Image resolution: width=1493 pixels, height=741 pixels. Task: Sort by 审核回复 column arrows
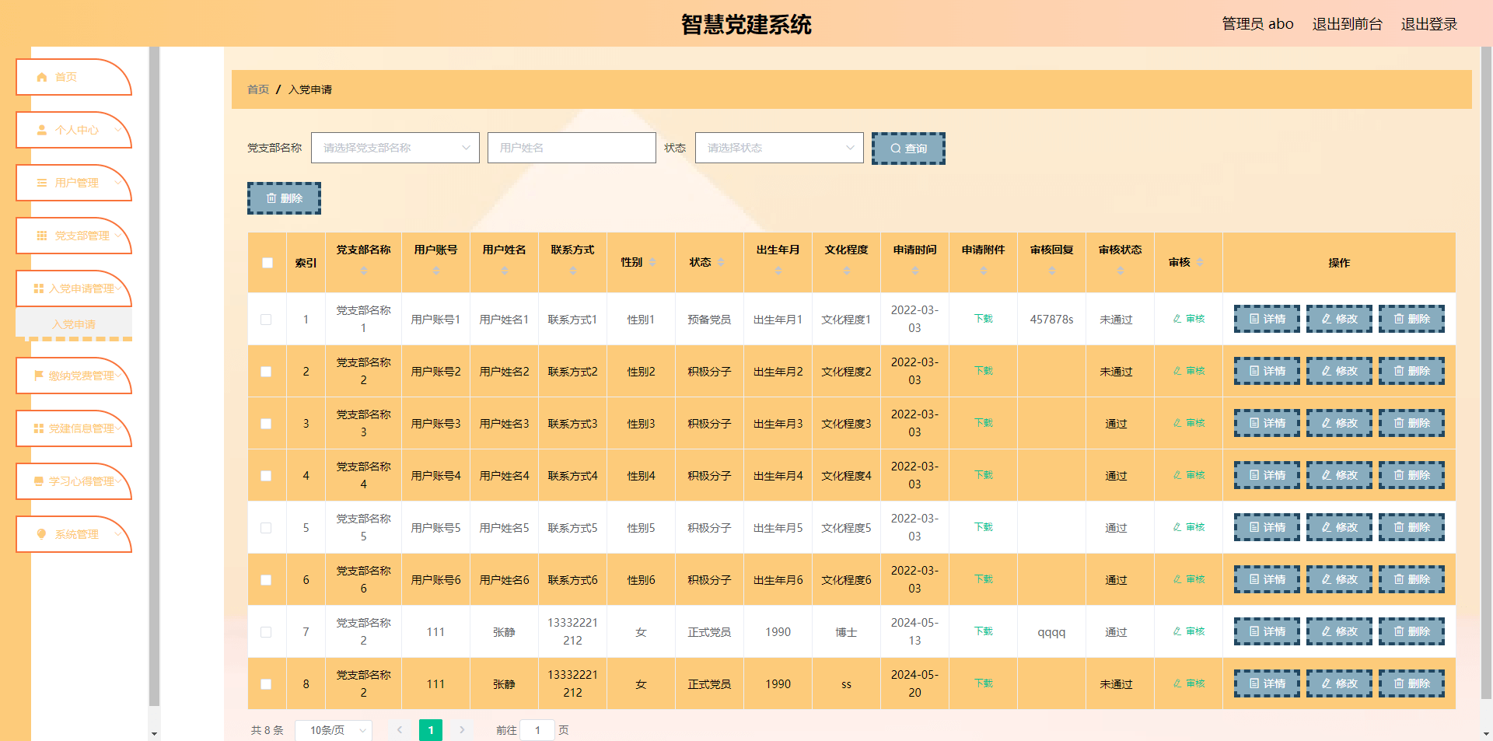pyautogui.click(x=1051, y=271)
